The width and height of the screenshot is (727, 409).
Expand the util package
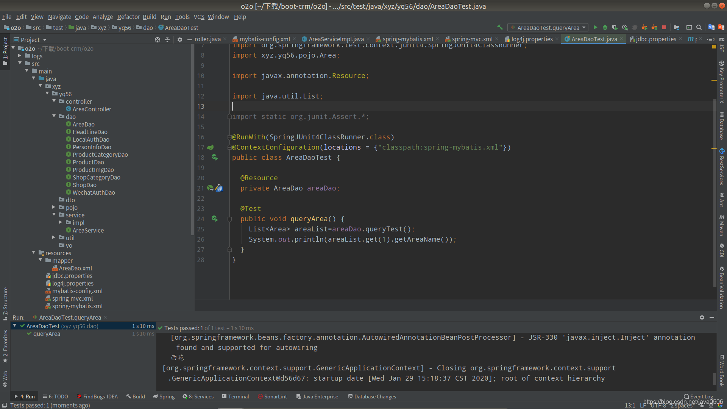(x=54, y=237)
